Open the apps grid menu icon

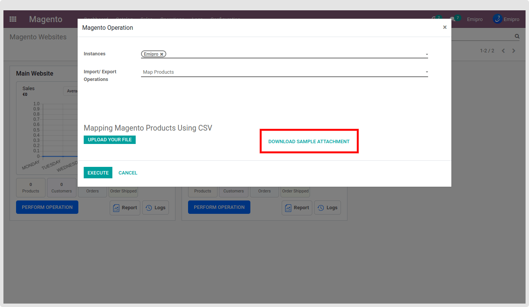13,19
